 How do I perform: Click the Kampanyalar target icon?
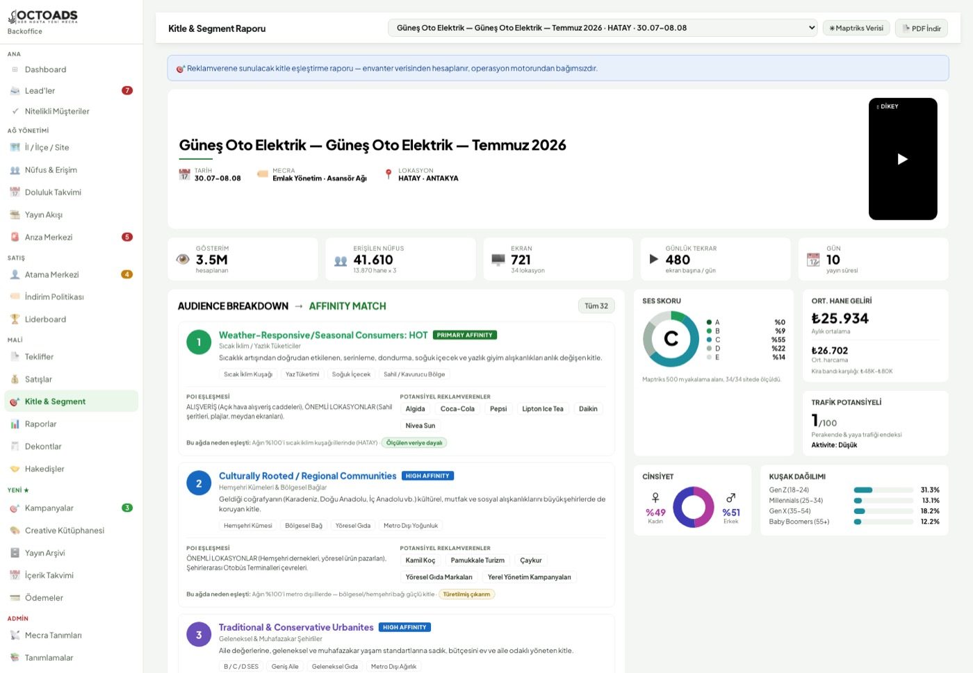coord(15,508)
